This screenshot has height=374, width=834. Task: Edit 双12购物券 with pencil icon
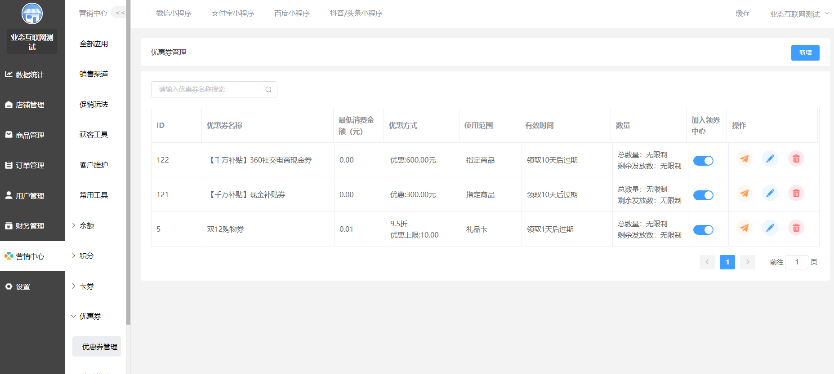[770, 228]
